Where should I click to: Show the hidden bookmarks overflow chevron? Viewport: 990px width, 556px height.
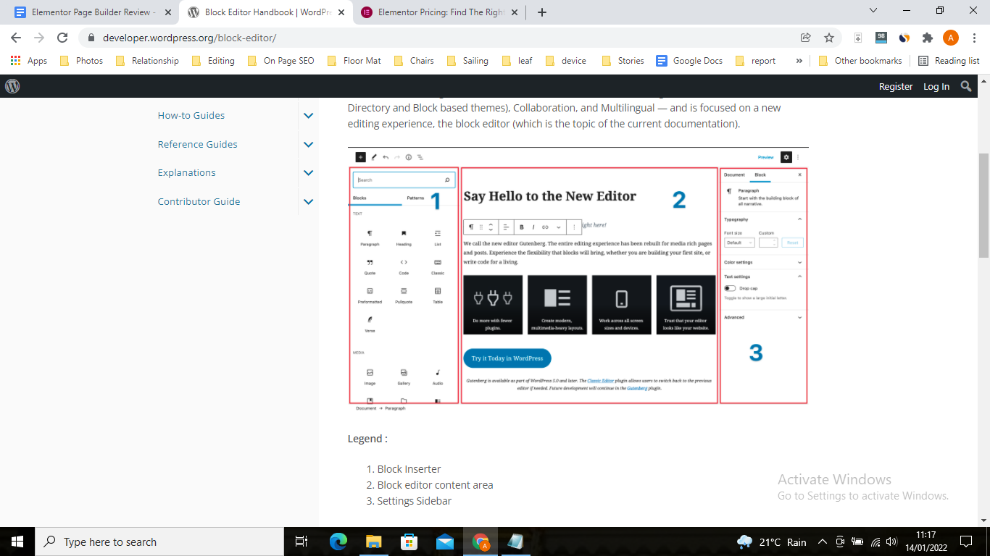[x=799, y=61]
